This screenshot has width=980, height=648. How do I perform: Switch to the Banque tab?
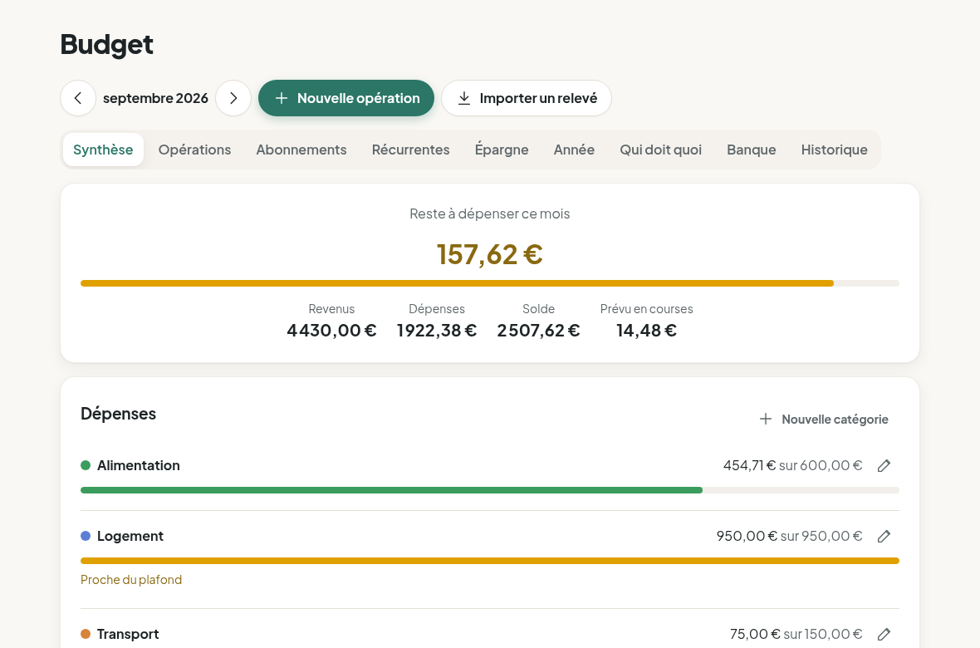point(752,150)
